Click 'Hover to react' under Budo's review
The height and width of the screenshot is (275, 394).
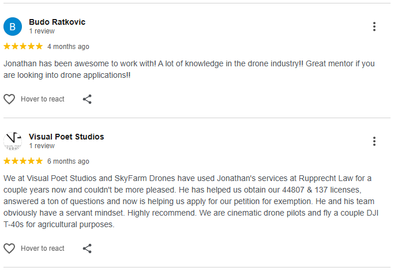click(x=43, y=99)
